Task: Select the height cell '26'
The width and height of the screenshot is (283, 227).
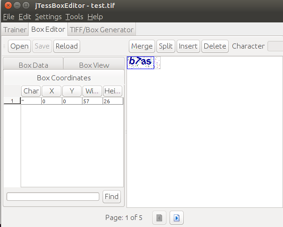Action: click(x=113, y=101)
